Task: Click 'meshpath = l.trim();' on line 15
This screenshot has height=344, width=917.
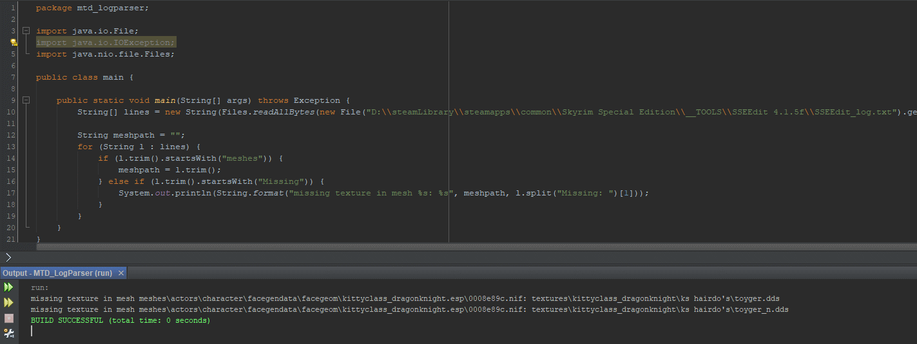Action: coord(170,170)
